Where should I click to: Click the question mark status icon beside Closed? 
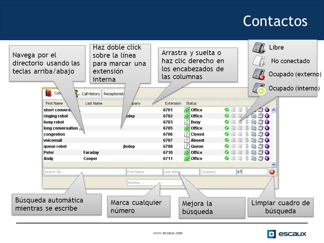(187, 134)
